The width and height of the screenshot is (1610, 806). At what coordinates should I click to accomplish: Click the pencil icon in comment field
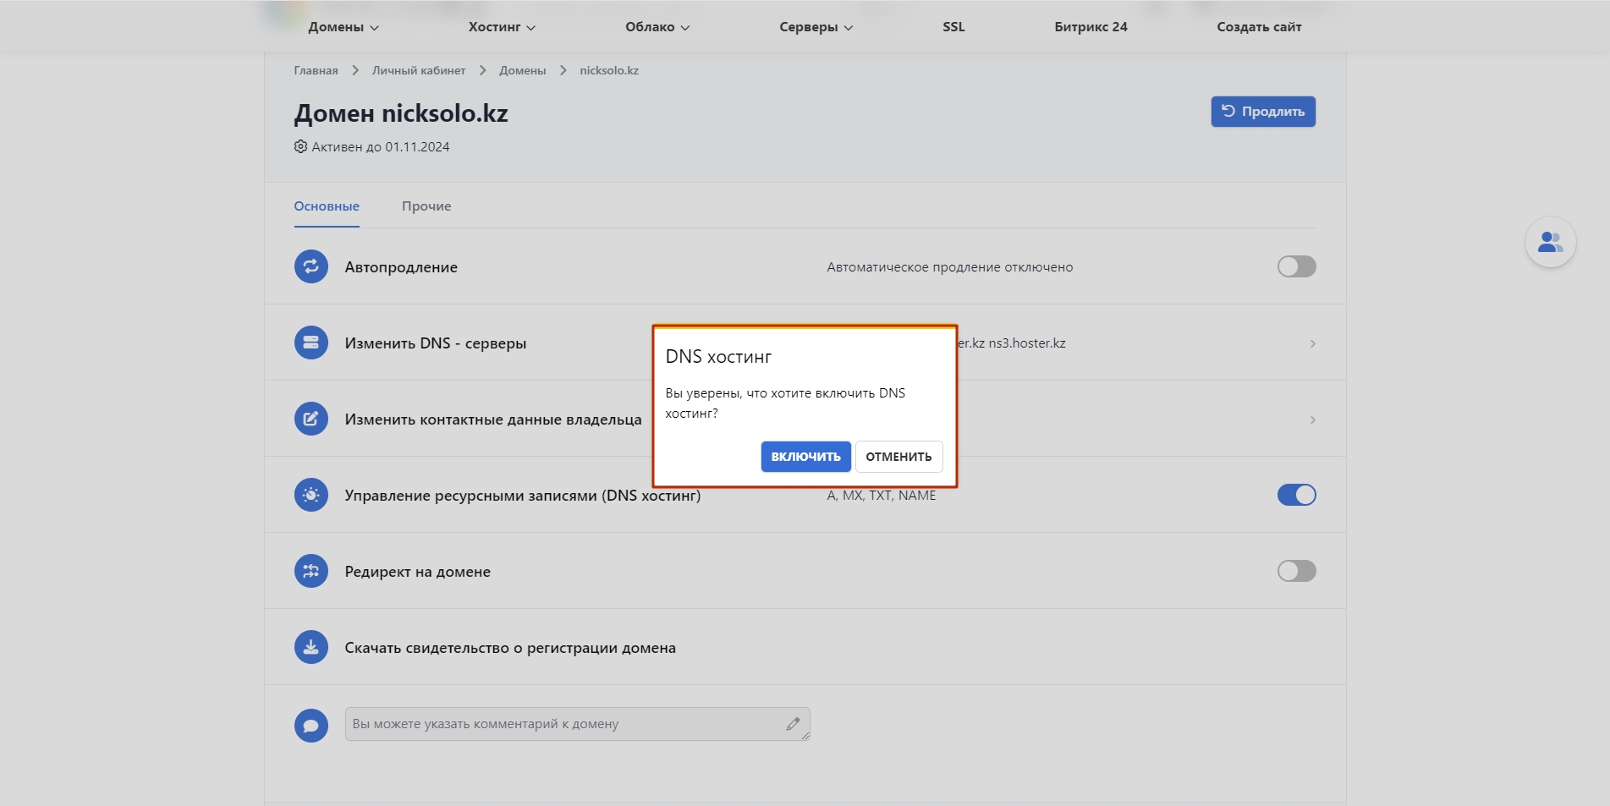pyautogui.click(x=793, y=724)
